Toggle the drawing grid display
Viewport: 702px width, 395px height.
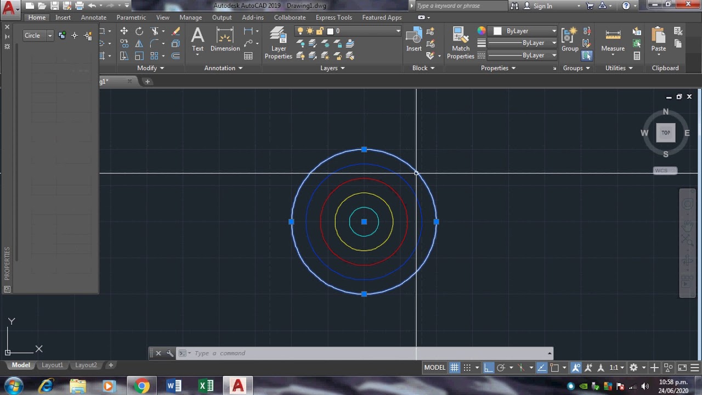click(x=455, y=368)
